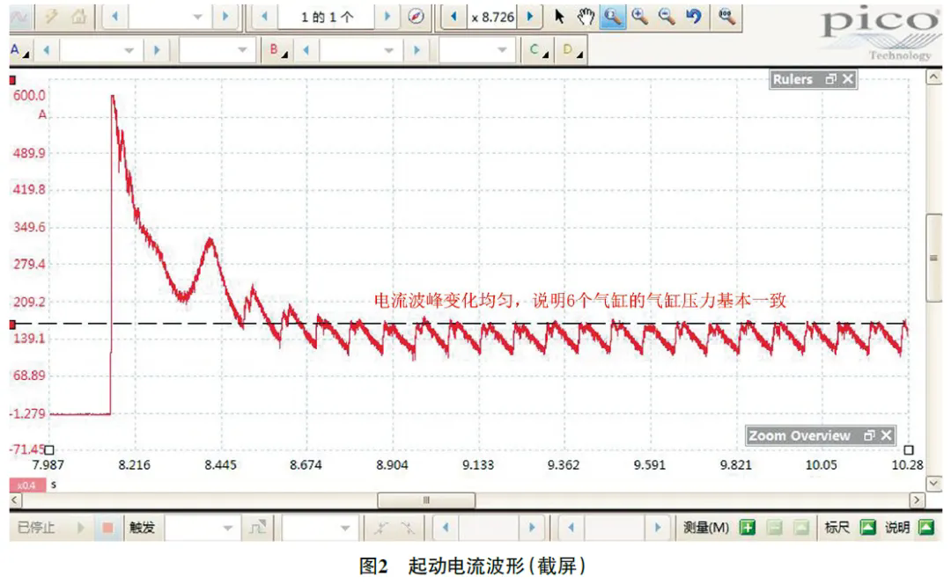Increase Channel B range with right arrow
The image size is (951, 584).
pos(416,50)
